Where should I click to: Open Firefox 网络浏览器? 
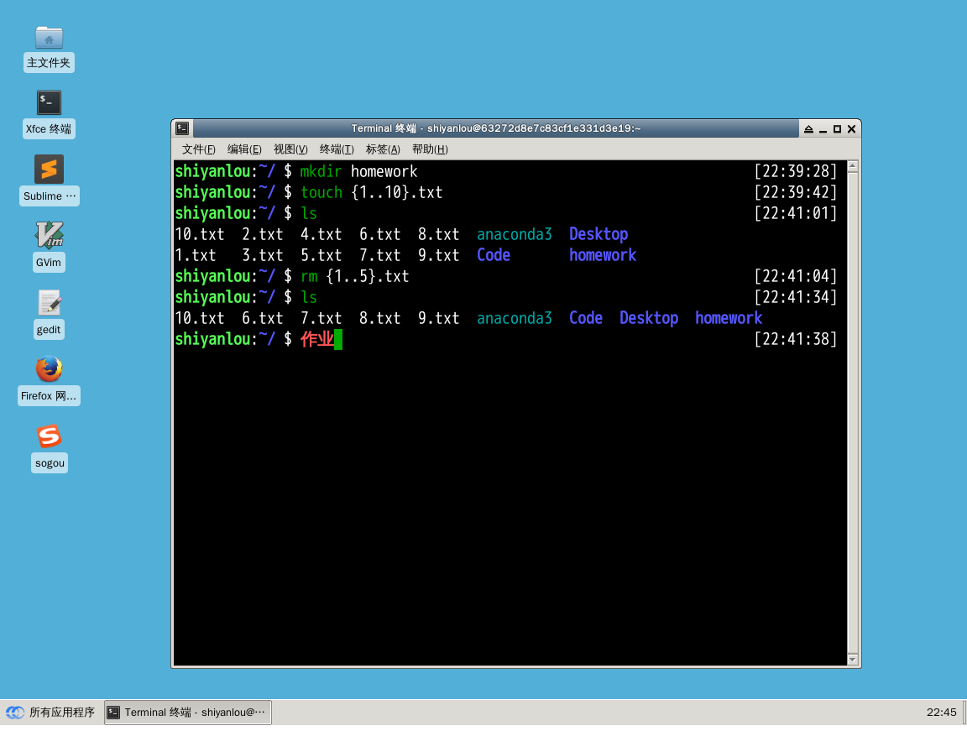tap(49, 379)
